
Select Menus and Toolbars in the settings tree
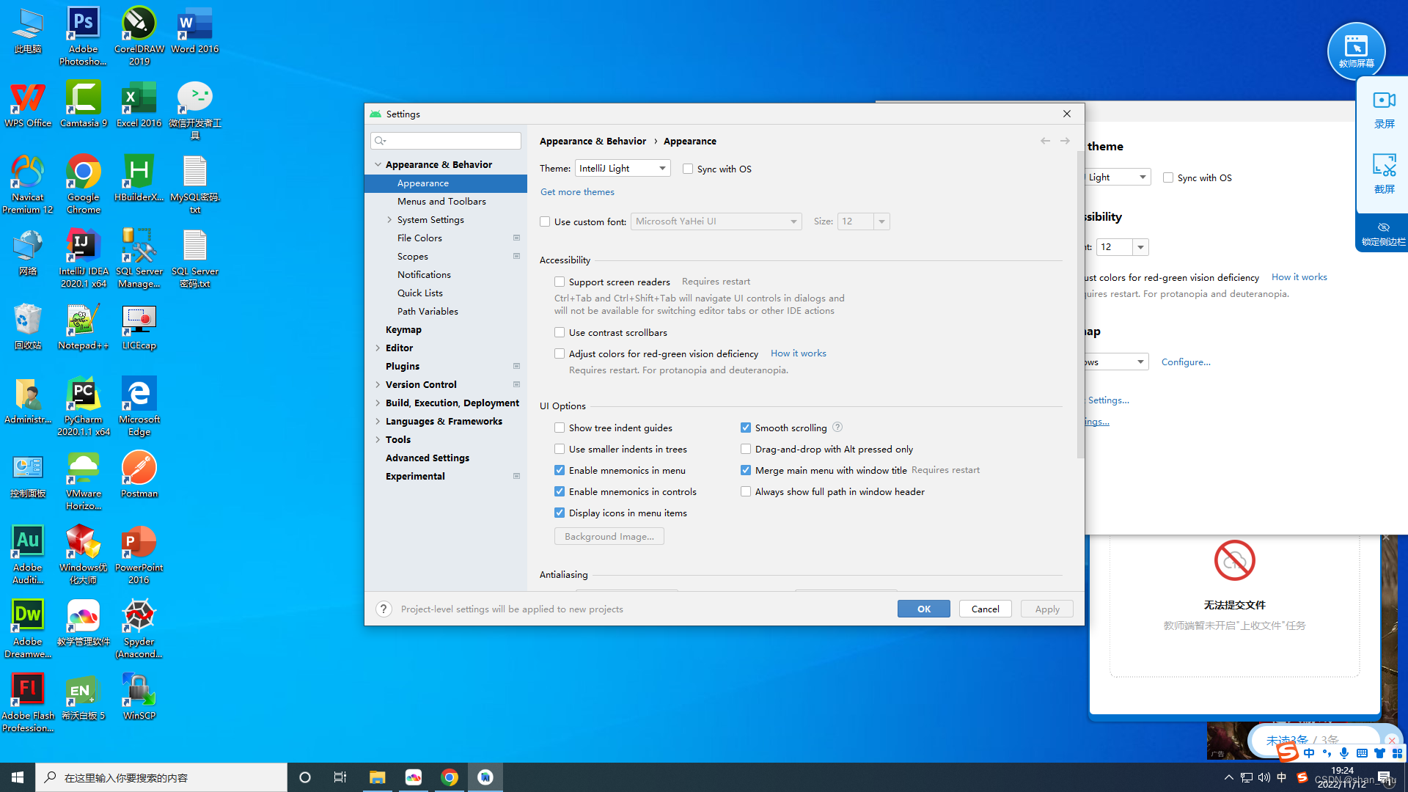pyautogui.click(x=441, y=202)
